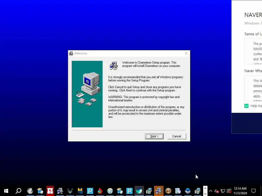Cancel the Chameleon Setup wizard

177,136
